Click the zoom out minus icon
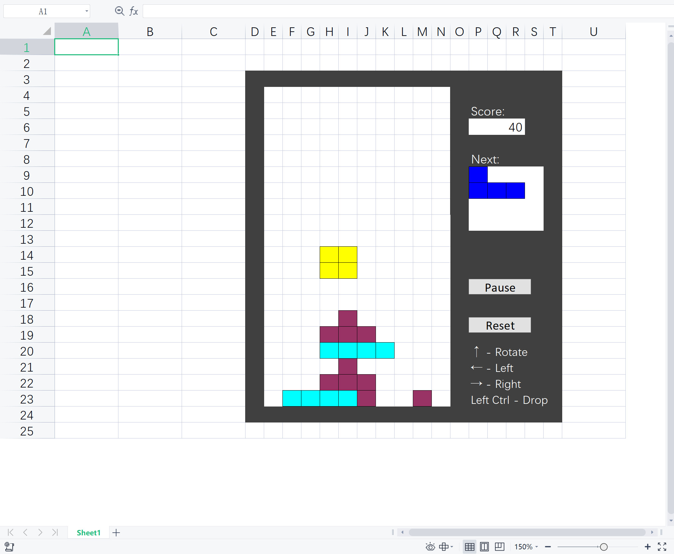Screen dimensions: 674x554 tap(548, 547)
